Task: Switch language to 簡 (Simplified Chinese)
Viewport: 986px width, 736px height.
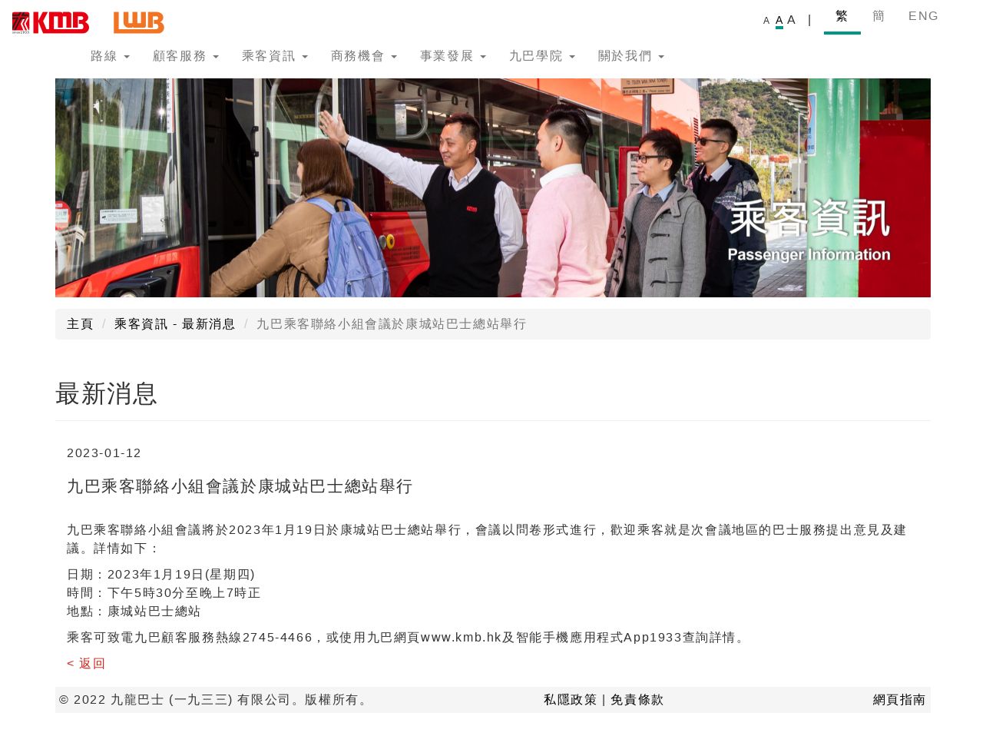Action: click(x=879, y=16)
